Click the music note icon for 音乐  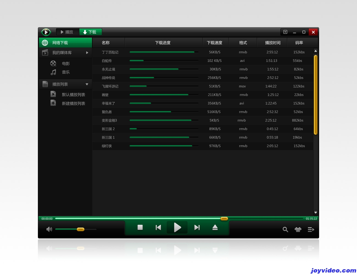coord(53,72)
